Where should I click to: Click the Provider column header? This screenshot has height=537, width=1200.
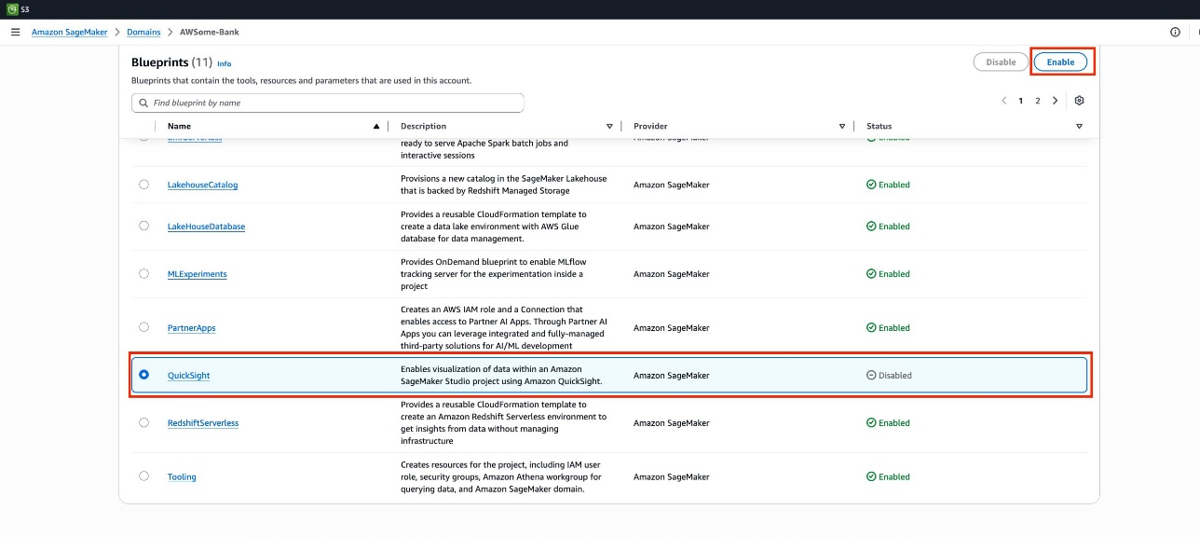click(x=650, y=126)
